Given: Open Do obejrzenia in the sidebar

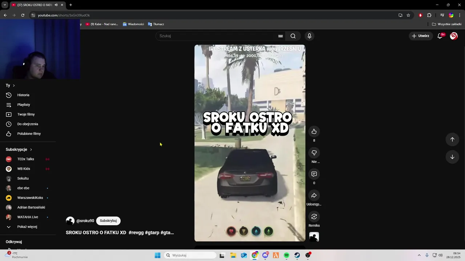Looking at the screenshot, I should click(x=28, y=124).
